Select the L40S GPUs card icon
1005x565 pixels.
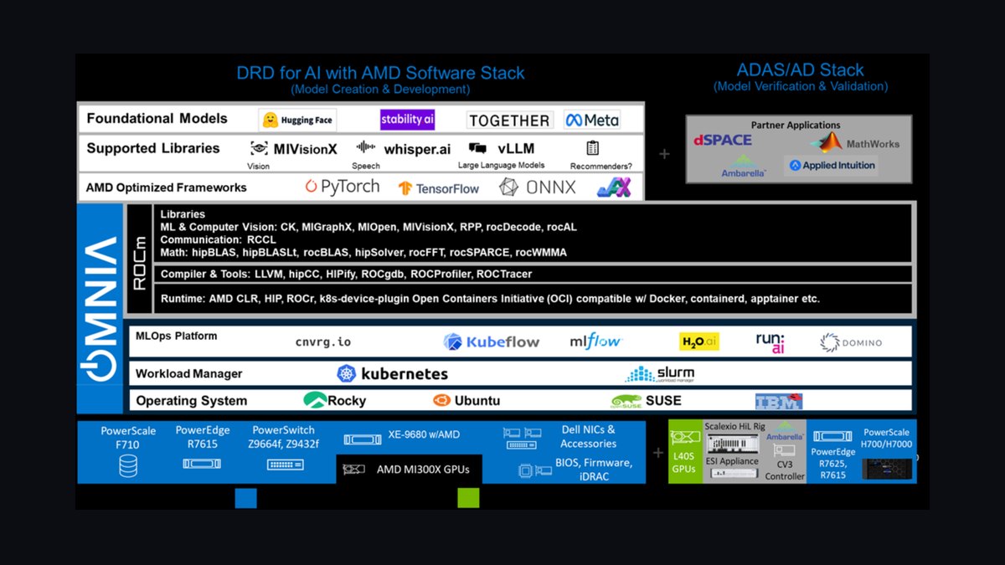coord(683,437)
